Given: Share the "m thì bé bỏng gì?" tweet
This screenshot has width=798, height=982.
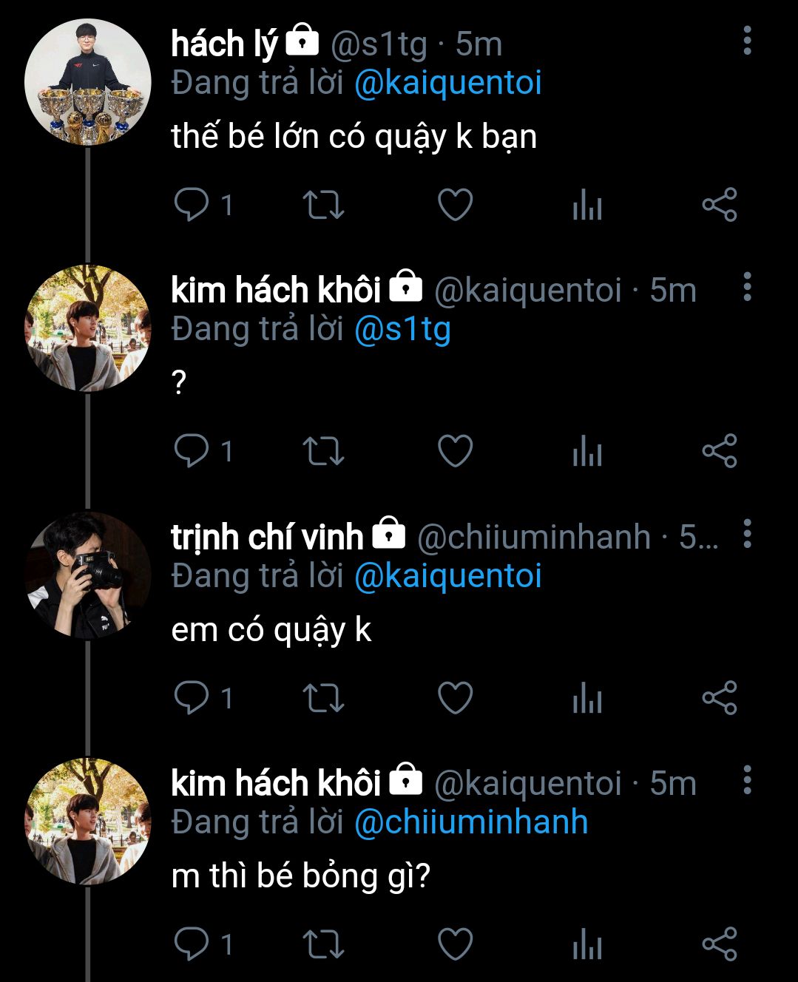Looking at the screenshot, I should tap(719, 944).
